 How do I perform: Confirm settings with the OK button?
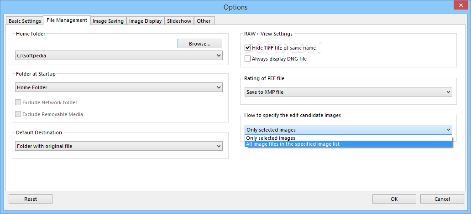[394, 199]
